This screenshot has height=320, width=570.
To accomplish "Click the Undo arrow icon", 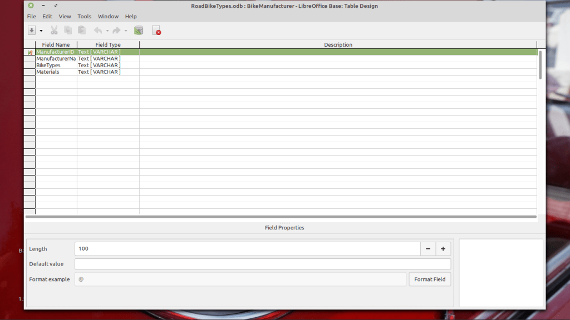I will (98, 31).
